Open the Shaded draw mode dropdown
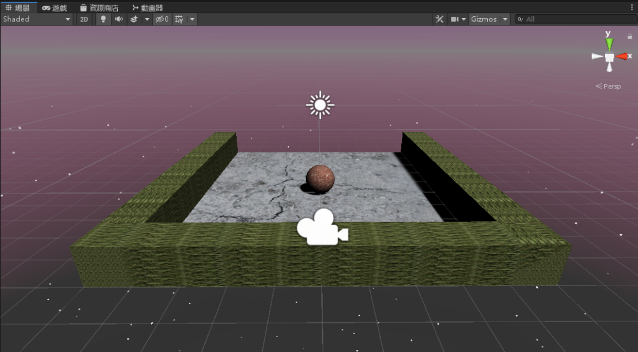638x352 pixels. pos(37,19)
